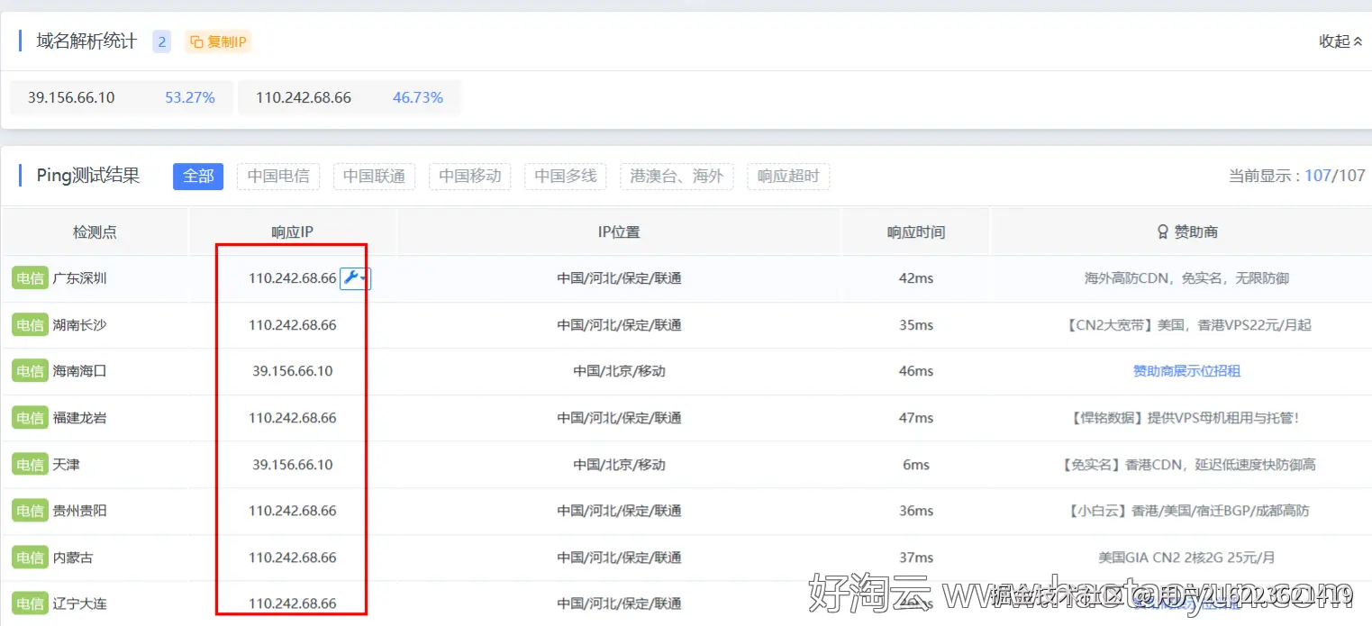Click the 内蒙古 probe name

pos(73,558)
